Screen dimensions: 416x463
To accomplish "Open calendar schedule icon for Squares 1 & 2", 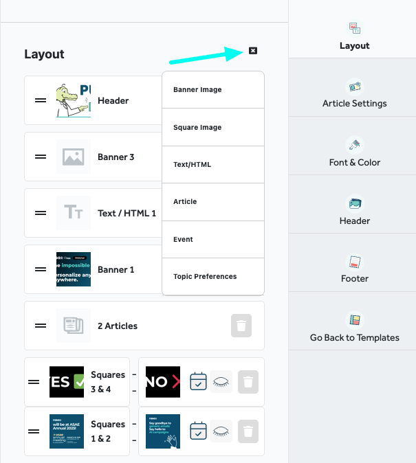I will pos(198,431).
